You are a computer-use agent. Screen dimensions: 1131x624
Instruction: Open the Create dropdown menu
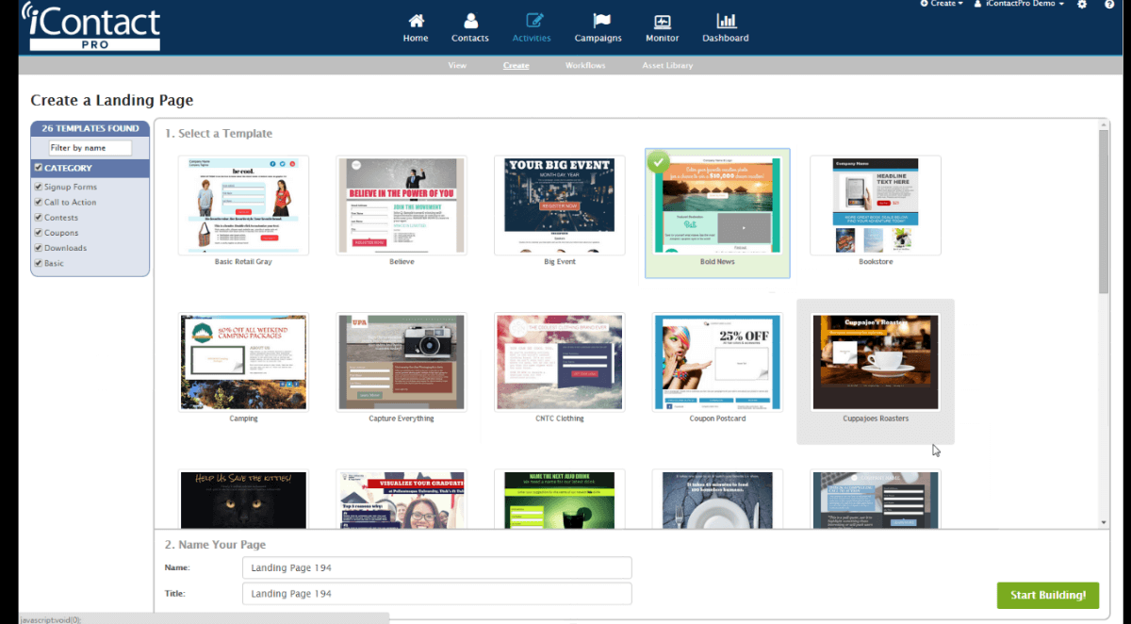click(x=940, y=5)
